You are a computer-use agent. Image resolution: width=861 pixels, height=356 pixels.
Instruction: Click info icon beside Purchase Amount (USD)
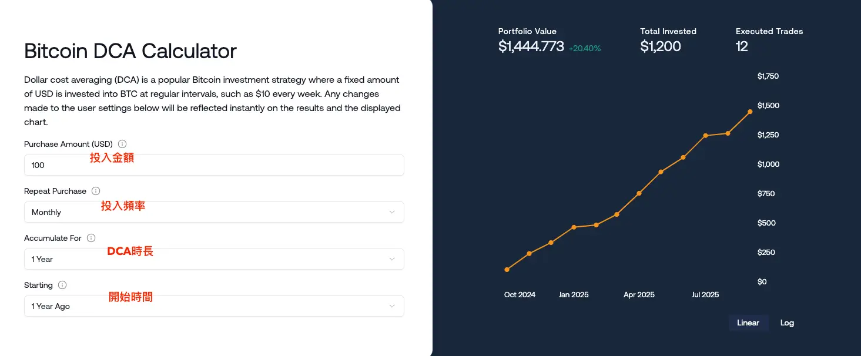click(x=122, y=144)
